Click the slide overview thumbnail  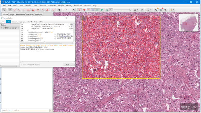tap(189, 23)
